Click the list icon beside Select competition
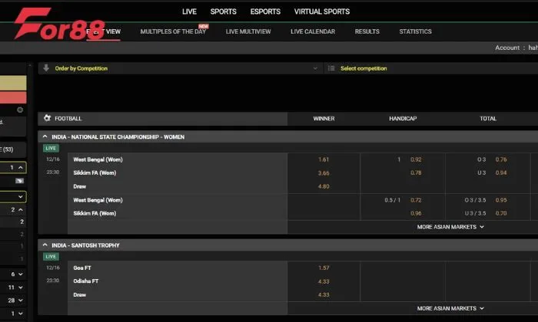Viewport: 538px width, 322px height. [331, 68]
